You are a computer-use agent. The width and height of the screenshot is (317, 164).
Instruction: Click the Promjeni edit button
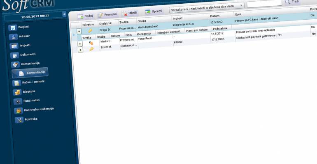click(x=107, y=14)
